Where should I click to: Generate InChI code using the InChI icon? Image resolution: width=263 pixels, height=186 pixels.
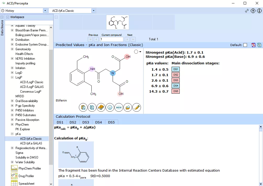(119, 107)
